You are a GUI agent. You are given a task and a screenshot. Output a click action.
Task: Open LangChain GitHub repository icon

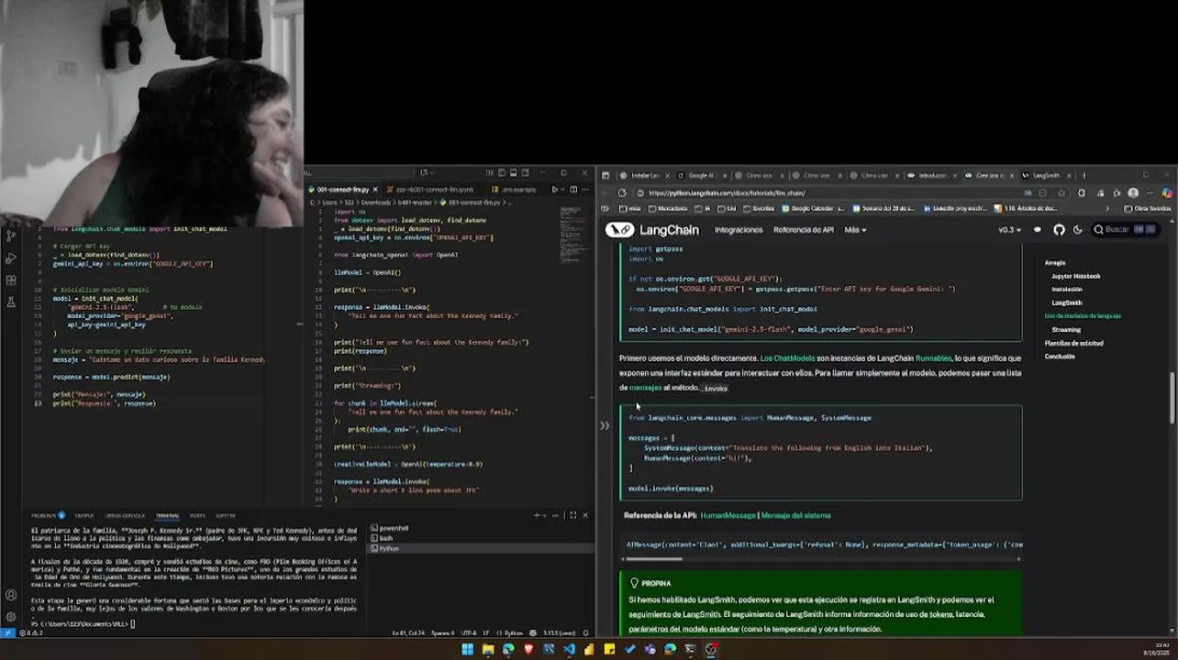click(1060, 230)
